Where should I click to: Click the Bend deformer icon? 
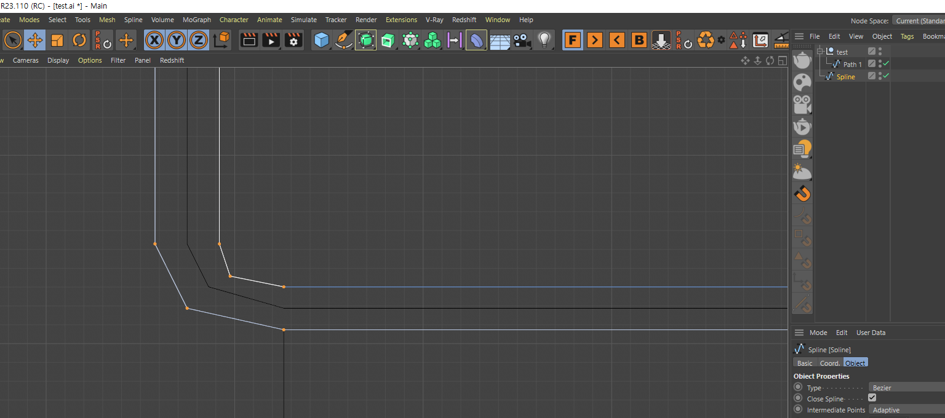point(477,41)
